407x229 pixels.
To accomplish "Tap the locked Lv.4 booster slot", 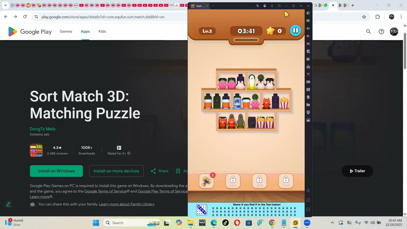I will tap(233, 181).
